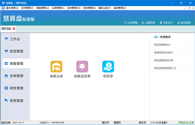This screenshot has width=195, height=125.
Task: Open 商品销售明细汇总 quick query link
Action: click(165, 68)
